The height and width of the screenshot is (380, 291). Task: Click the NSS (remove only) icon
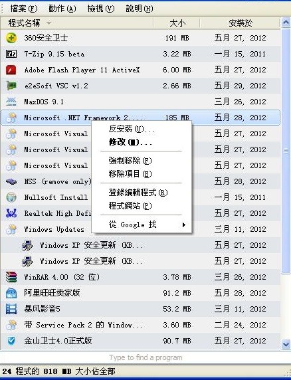coord(11,181)
